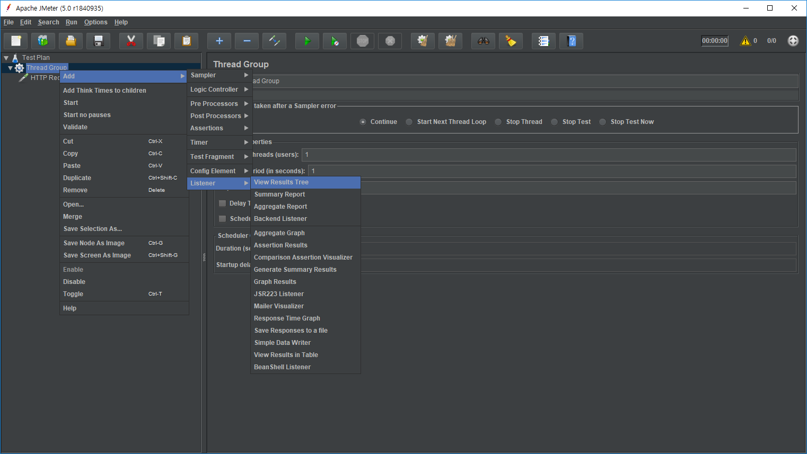Image resolution: width=807 pixels, height=454 pixels.
Task: Choose Aggregate Report from the listener list
Action: (305, 207)
